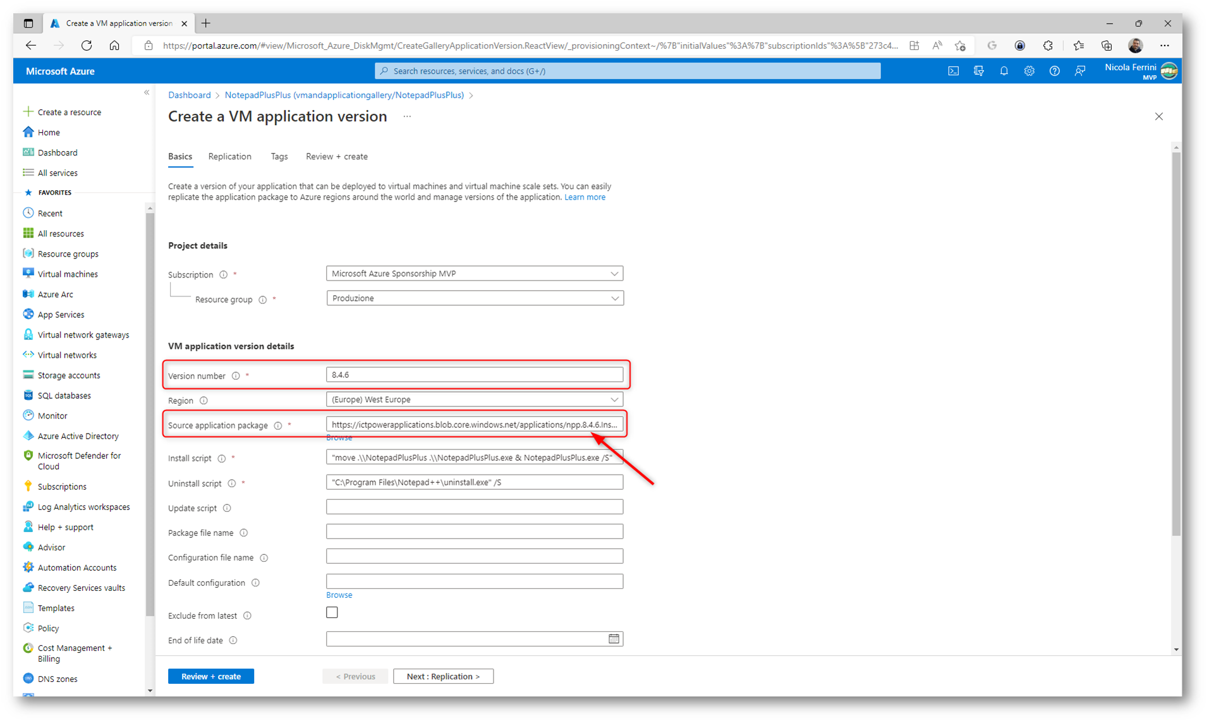Image resolution: width=1209 pixels, height=723 pixels.
Task: Click the Configuration file name field
Action: (x=475, y=557)
